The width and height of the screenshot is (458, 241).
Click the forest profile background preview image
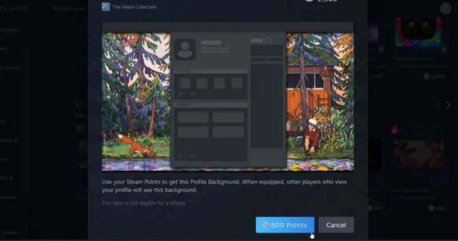tap(228, 97)
